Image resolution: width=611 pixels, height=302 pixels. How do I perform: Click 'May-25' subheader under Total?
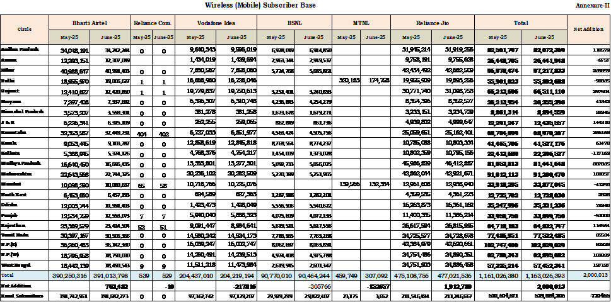click(x=498, y=37)
